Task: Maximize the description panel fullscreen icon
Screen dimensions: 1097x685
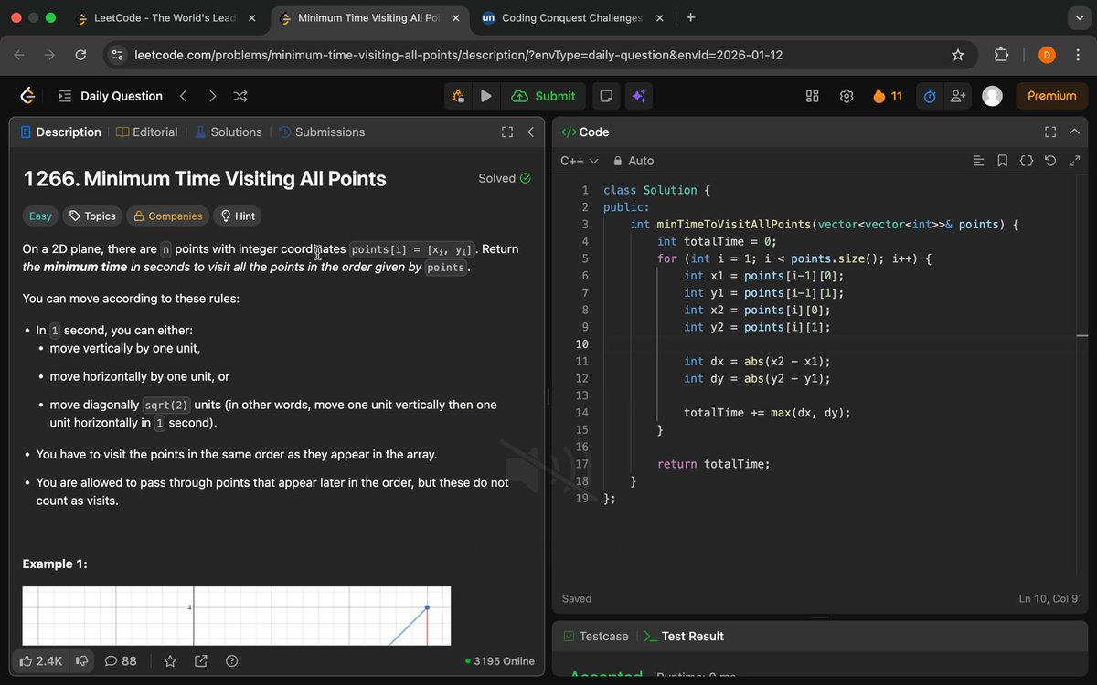Action: pos(507,132)
